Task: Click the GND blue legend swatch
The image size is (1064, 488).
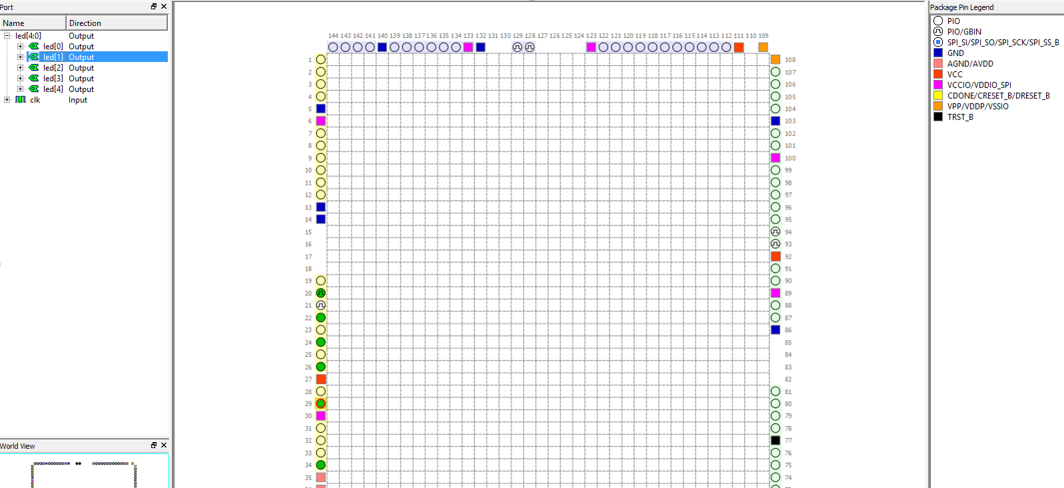Action: coord(938,53)
